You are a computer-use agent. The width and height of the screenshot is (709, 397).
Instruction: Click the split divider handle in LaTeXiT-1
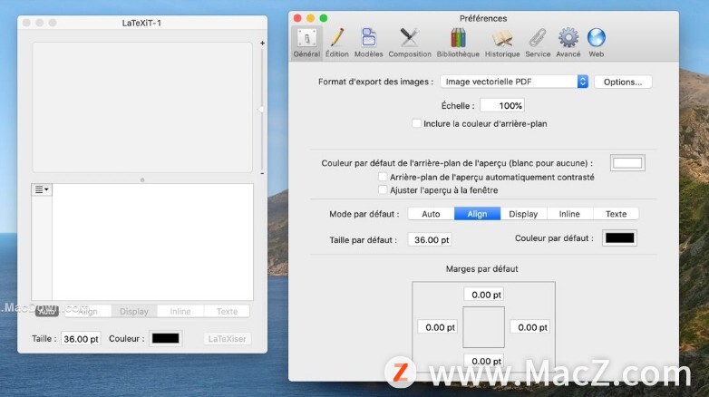[142, 179]
